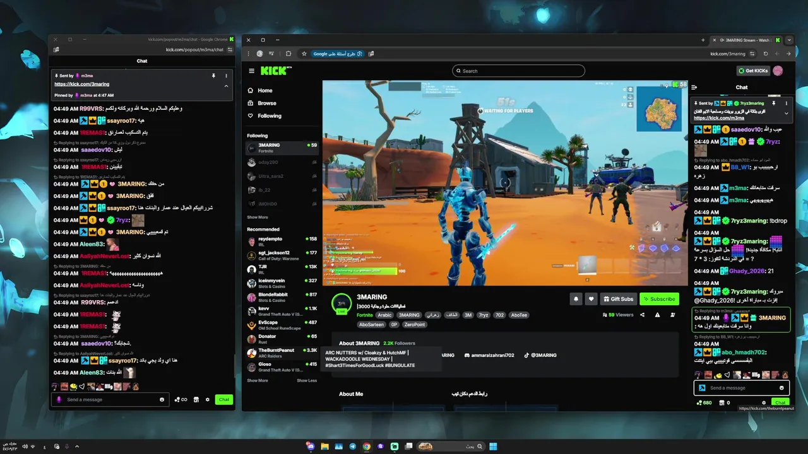Click the green Chat button in popout window
This screenshot has height=454, width=808.
[224, 399]
